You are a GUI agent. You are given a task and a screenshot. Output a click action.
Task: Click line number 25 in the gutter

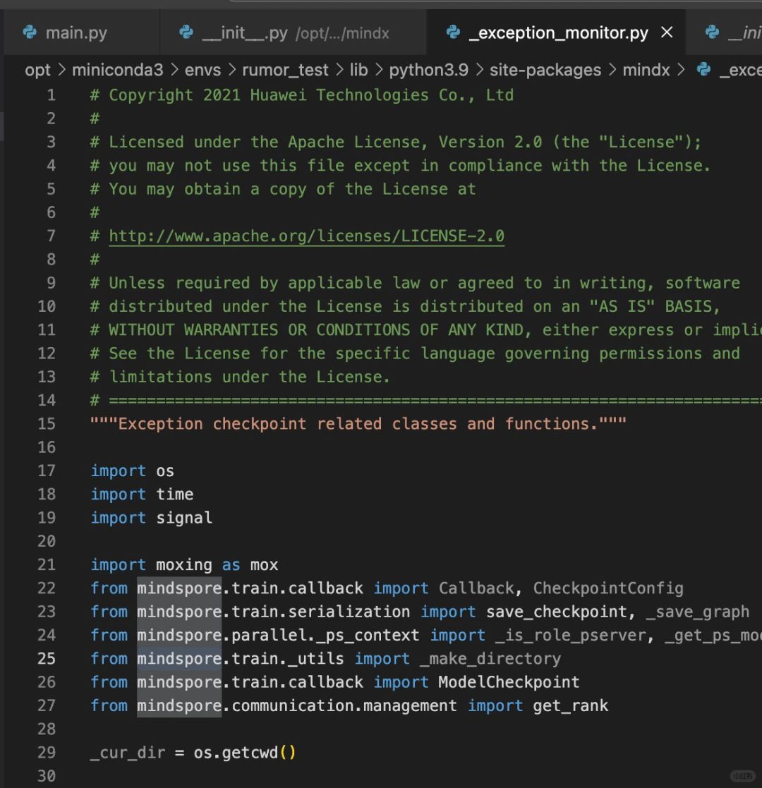point(47,659)
